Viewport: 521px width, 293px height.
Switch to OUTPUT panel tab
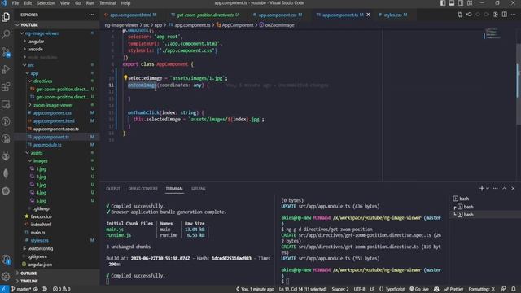click(113, 189)
